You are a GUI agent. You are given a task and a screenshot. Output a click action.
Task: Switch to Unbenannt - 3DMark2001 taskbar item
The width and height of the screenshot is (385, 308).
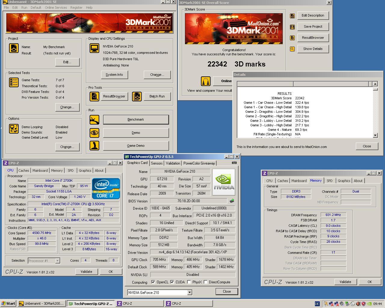pyautogui.click(x=42, y=303)
